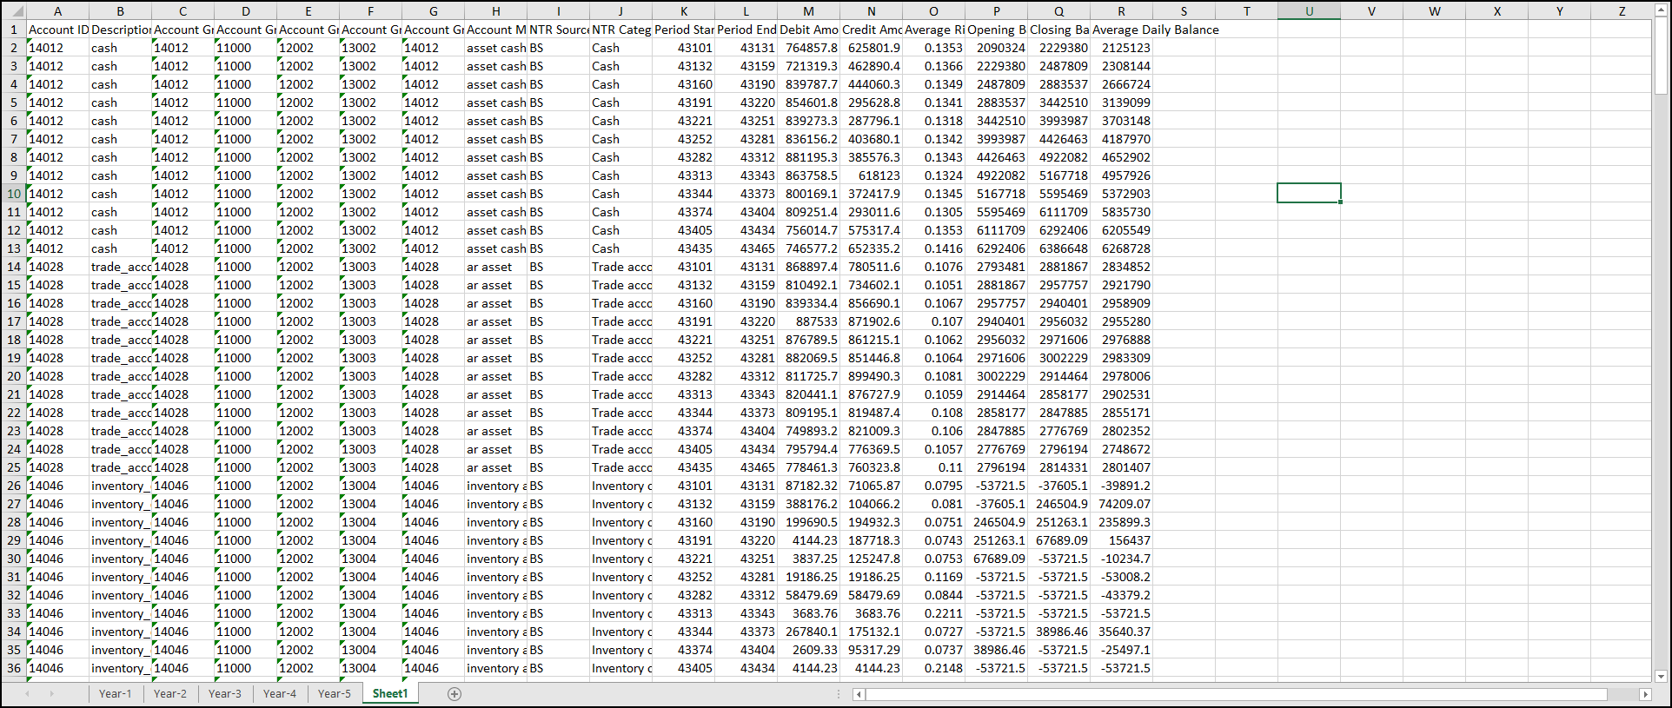The width and height of the screenshot is (1672, 708).
Task: Click the Select All corner triangle
Action: coord(13,11)
